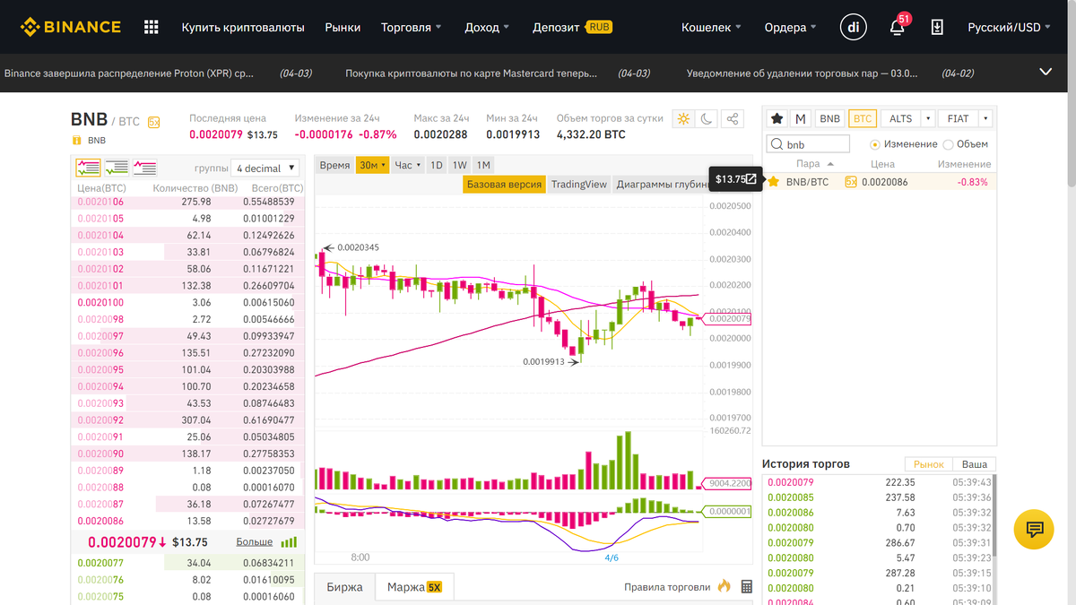Select the BTC market filter

(863, 118)
